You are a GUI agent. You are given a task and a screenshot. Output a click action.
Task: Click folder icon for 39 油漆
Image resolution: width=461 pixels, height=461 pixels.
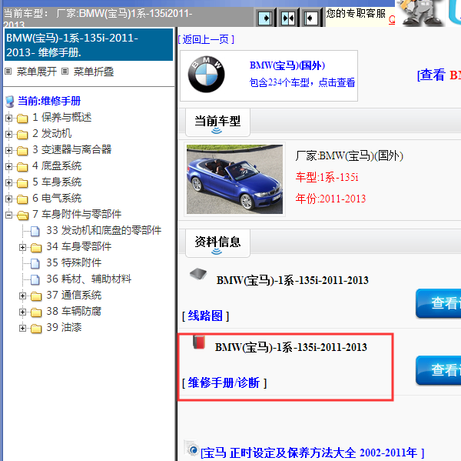pyautogui.click(x=36, y=329)
